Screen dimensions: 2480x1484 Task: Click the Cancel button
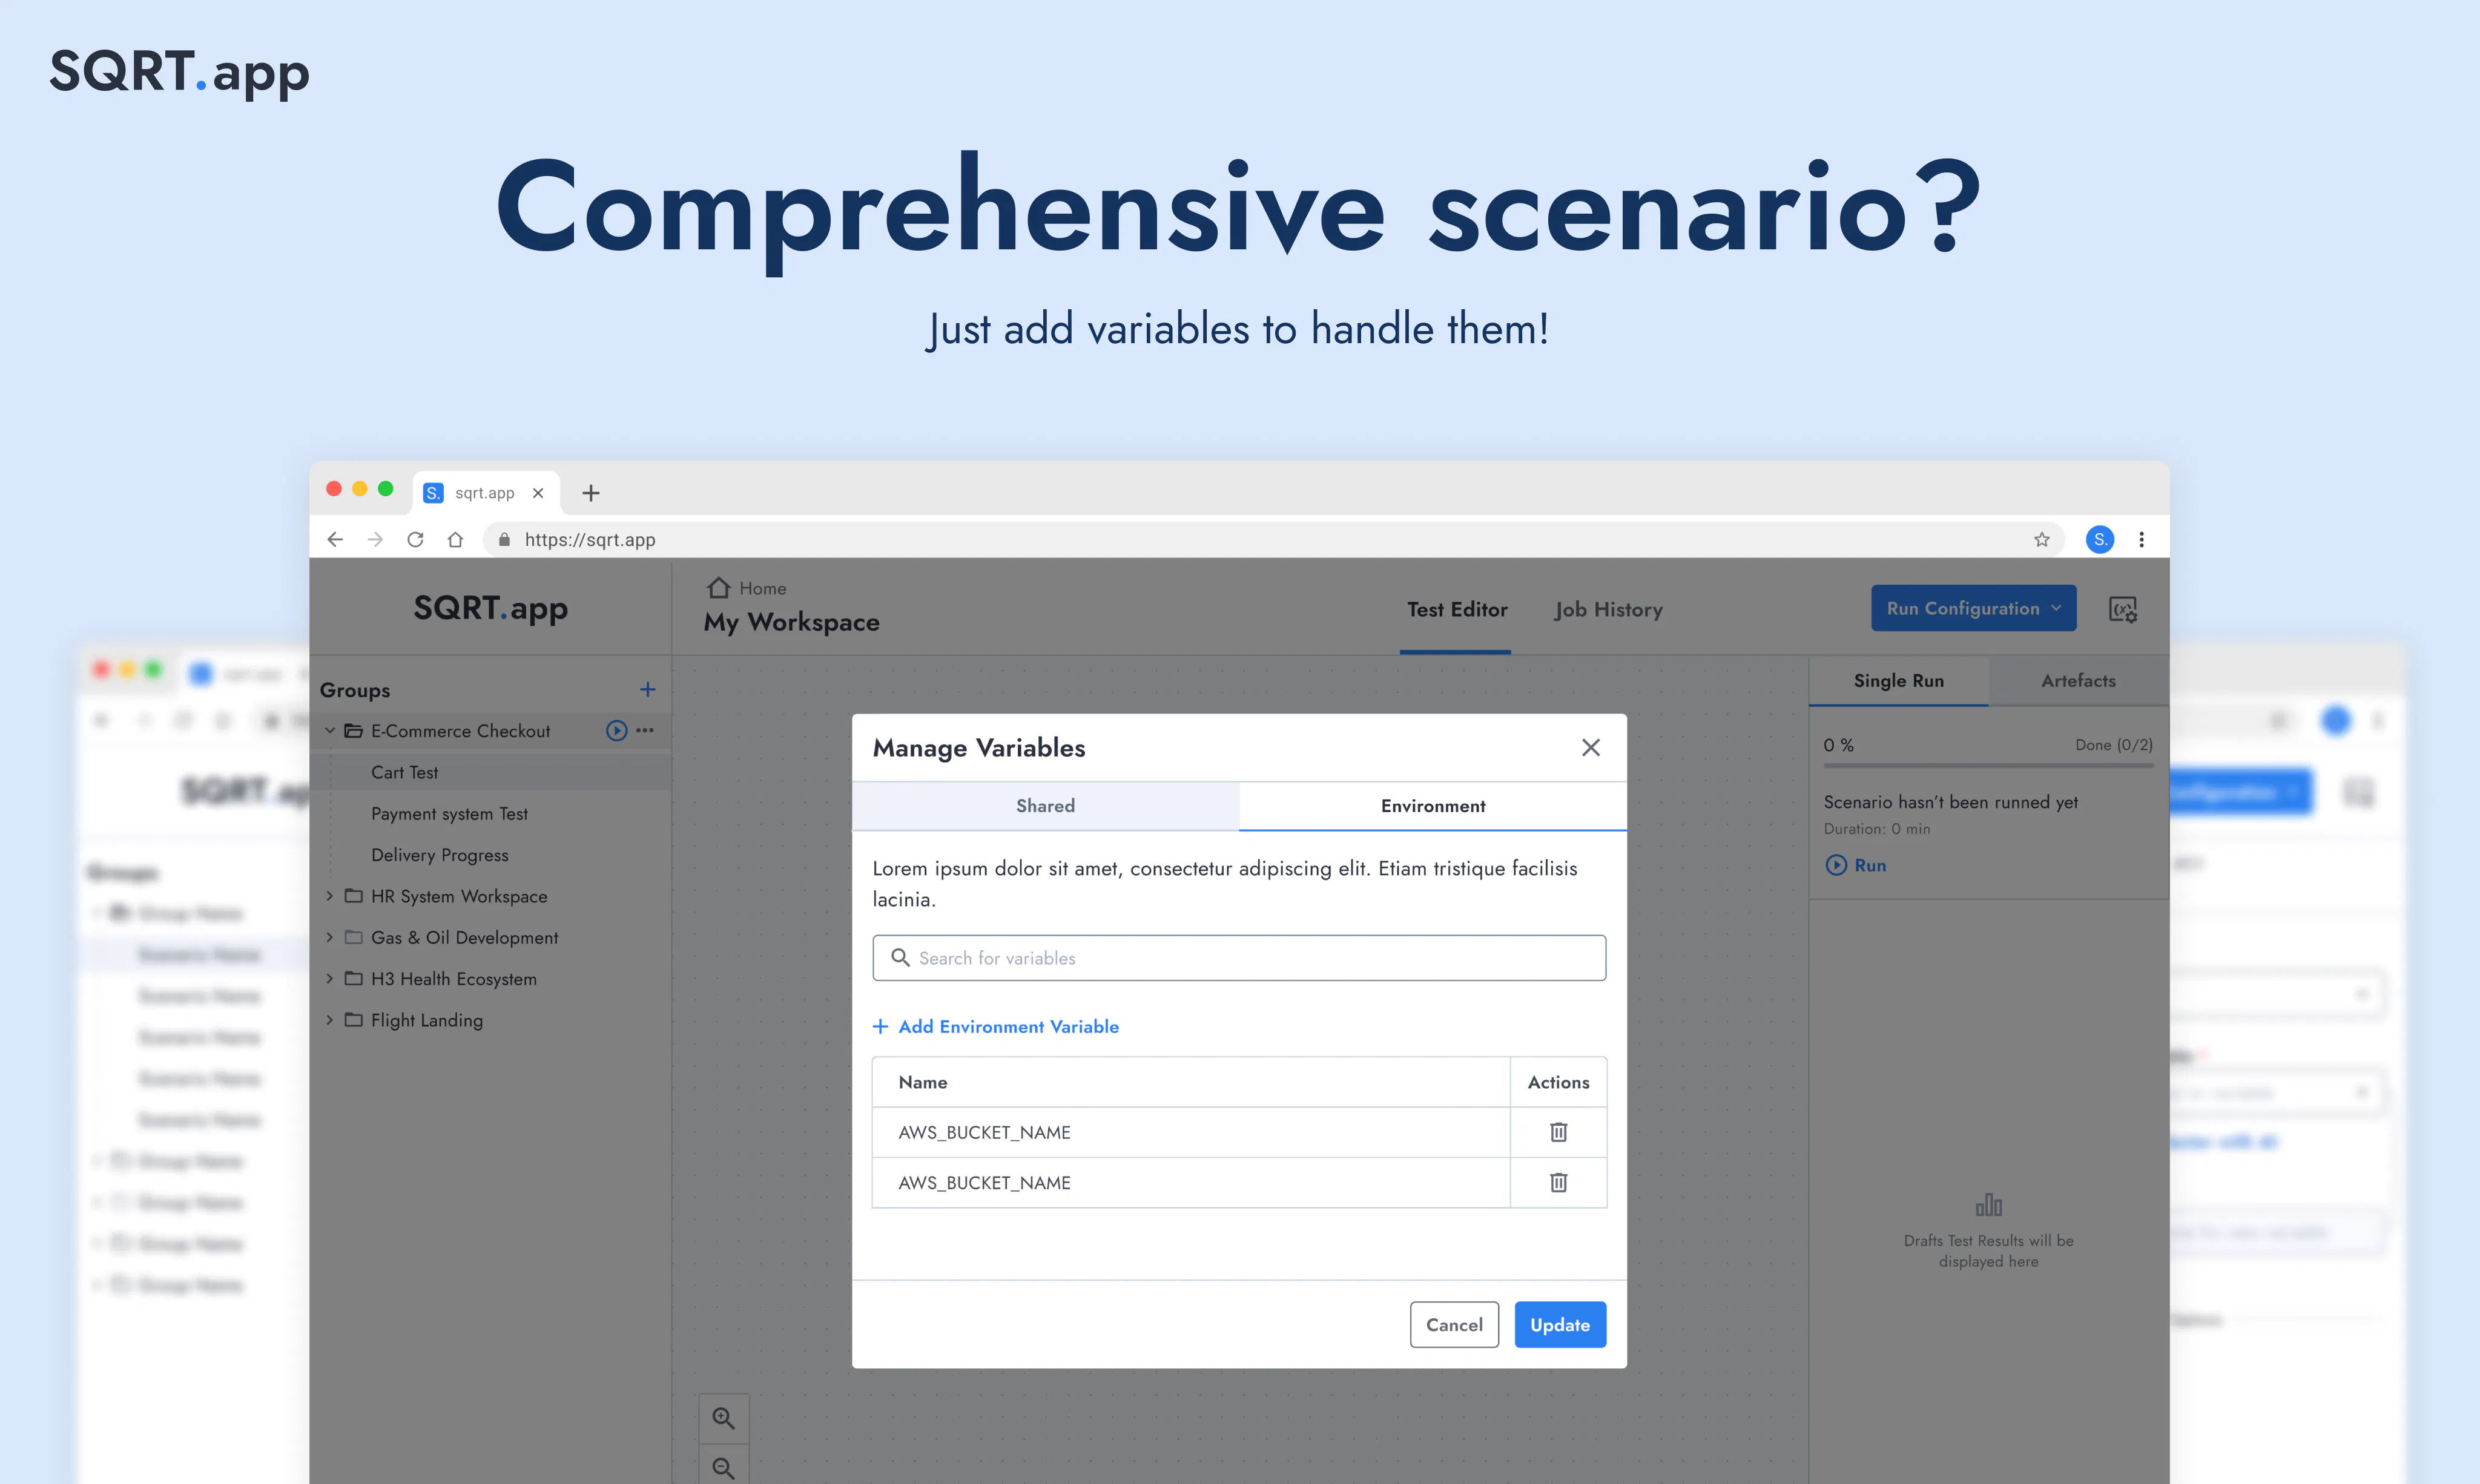1454,1325
